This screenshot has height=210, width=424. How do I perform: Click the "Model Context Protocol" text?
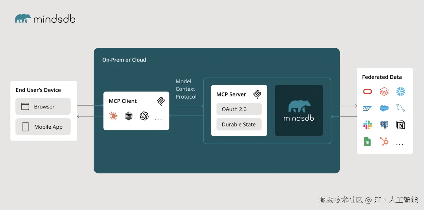[186, 89]
